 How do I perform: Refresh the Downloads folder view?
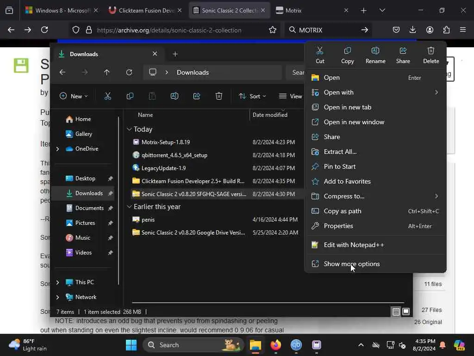pos(129,72)
